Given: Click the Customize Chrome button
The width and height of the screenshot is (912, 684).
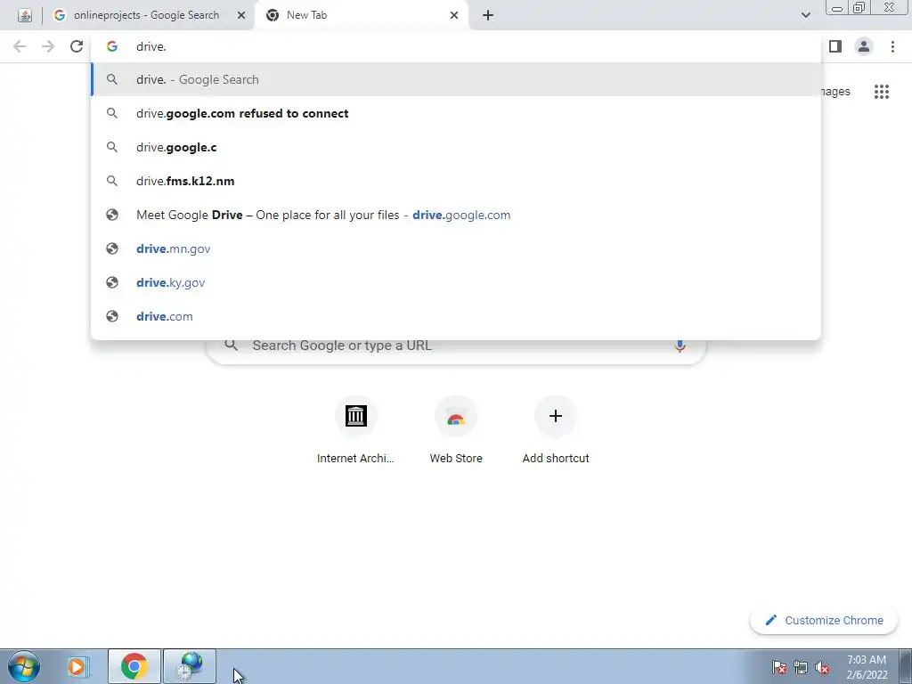Looking at the screenshot, I should click(x=824, y=620).
